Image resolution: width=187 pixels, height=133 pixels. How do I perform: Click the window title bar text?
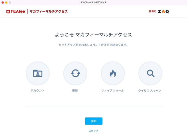[93, 2]
